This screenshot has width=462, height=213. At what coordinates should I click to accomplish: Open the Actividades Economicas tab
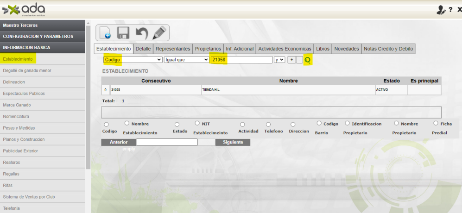click(285, 49)
